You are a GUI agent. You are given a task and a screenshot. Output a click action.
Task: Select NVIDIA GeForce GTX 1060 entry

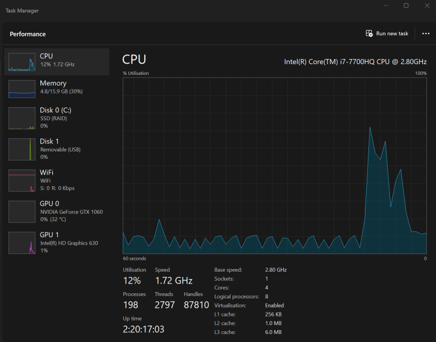(x=71, y=212)
